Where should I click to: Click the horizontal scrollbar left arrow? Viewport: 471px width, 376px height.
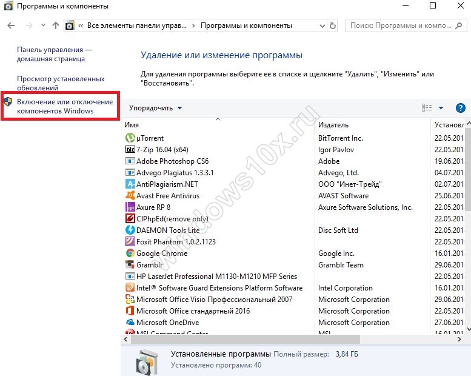click(125, 340)
